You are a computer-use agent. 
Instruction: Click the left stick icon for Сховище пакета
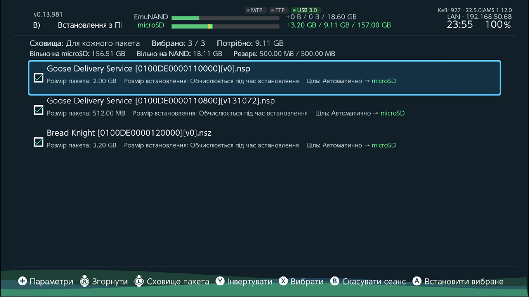[x=138, y=281]
